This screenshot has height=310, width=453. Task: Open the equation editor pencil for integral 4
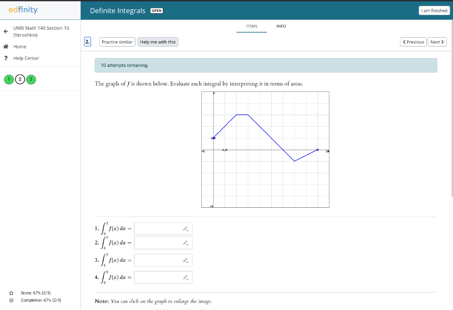click(x=184, y=276)
